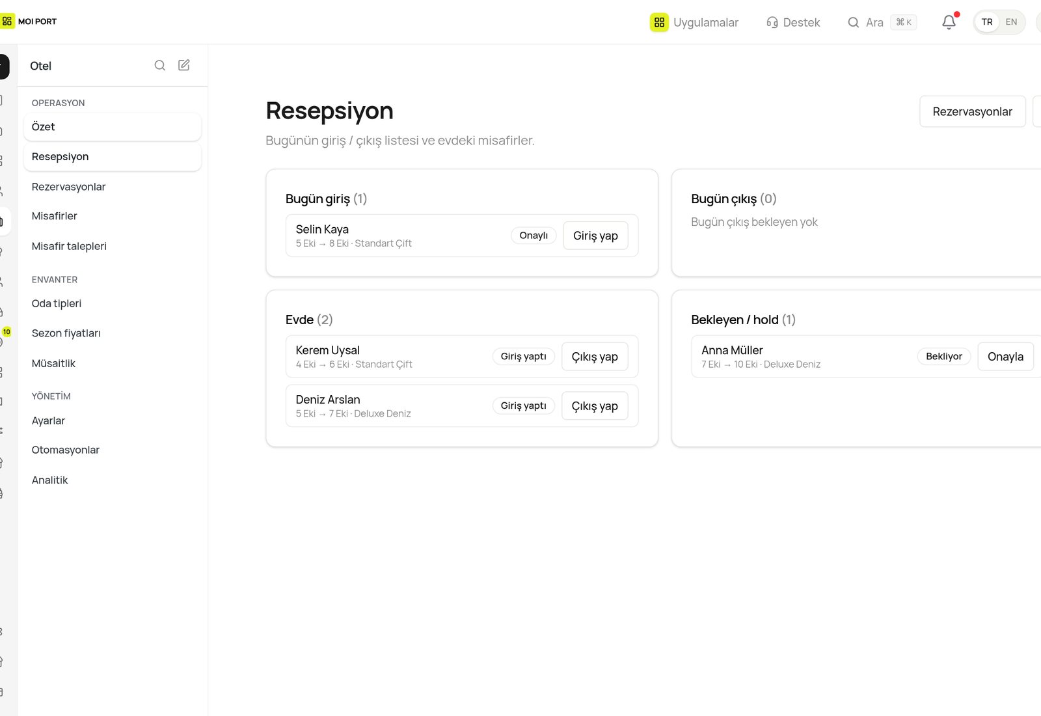Screen dimensions: 1041x716
Task: Click Giriş yaptı badge for Kerem Uysal
Action: pos(524,356)
